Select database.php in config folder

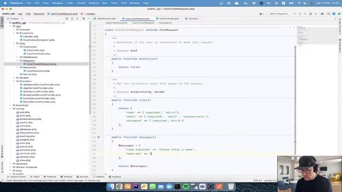(28, 129)
